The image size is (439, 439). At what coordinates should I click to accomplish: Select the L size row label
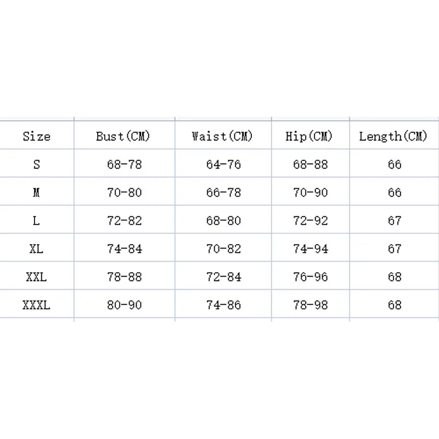(36, 221)
